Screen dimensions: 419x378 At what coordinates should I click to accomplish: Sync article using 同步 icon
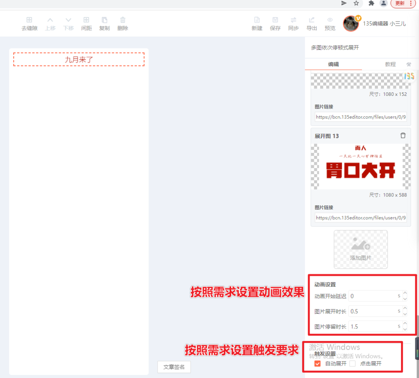pyautogui.click(x=293, y=24)
